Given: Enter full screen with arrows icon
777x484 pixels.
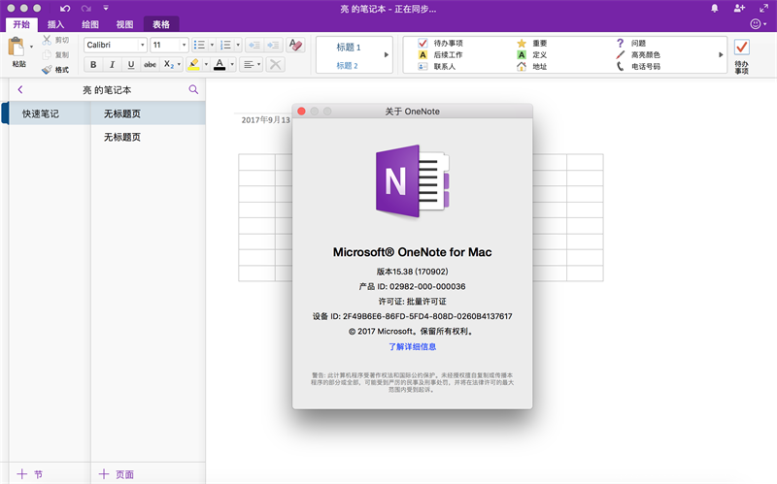Looking at the screenshot, I should 763,8.
